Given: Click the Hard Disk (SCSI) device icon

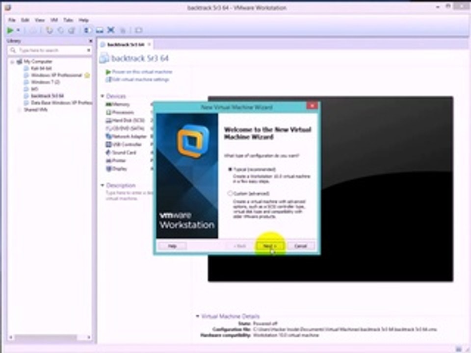Looking at the screenshot, I should [x=108, y=121].
